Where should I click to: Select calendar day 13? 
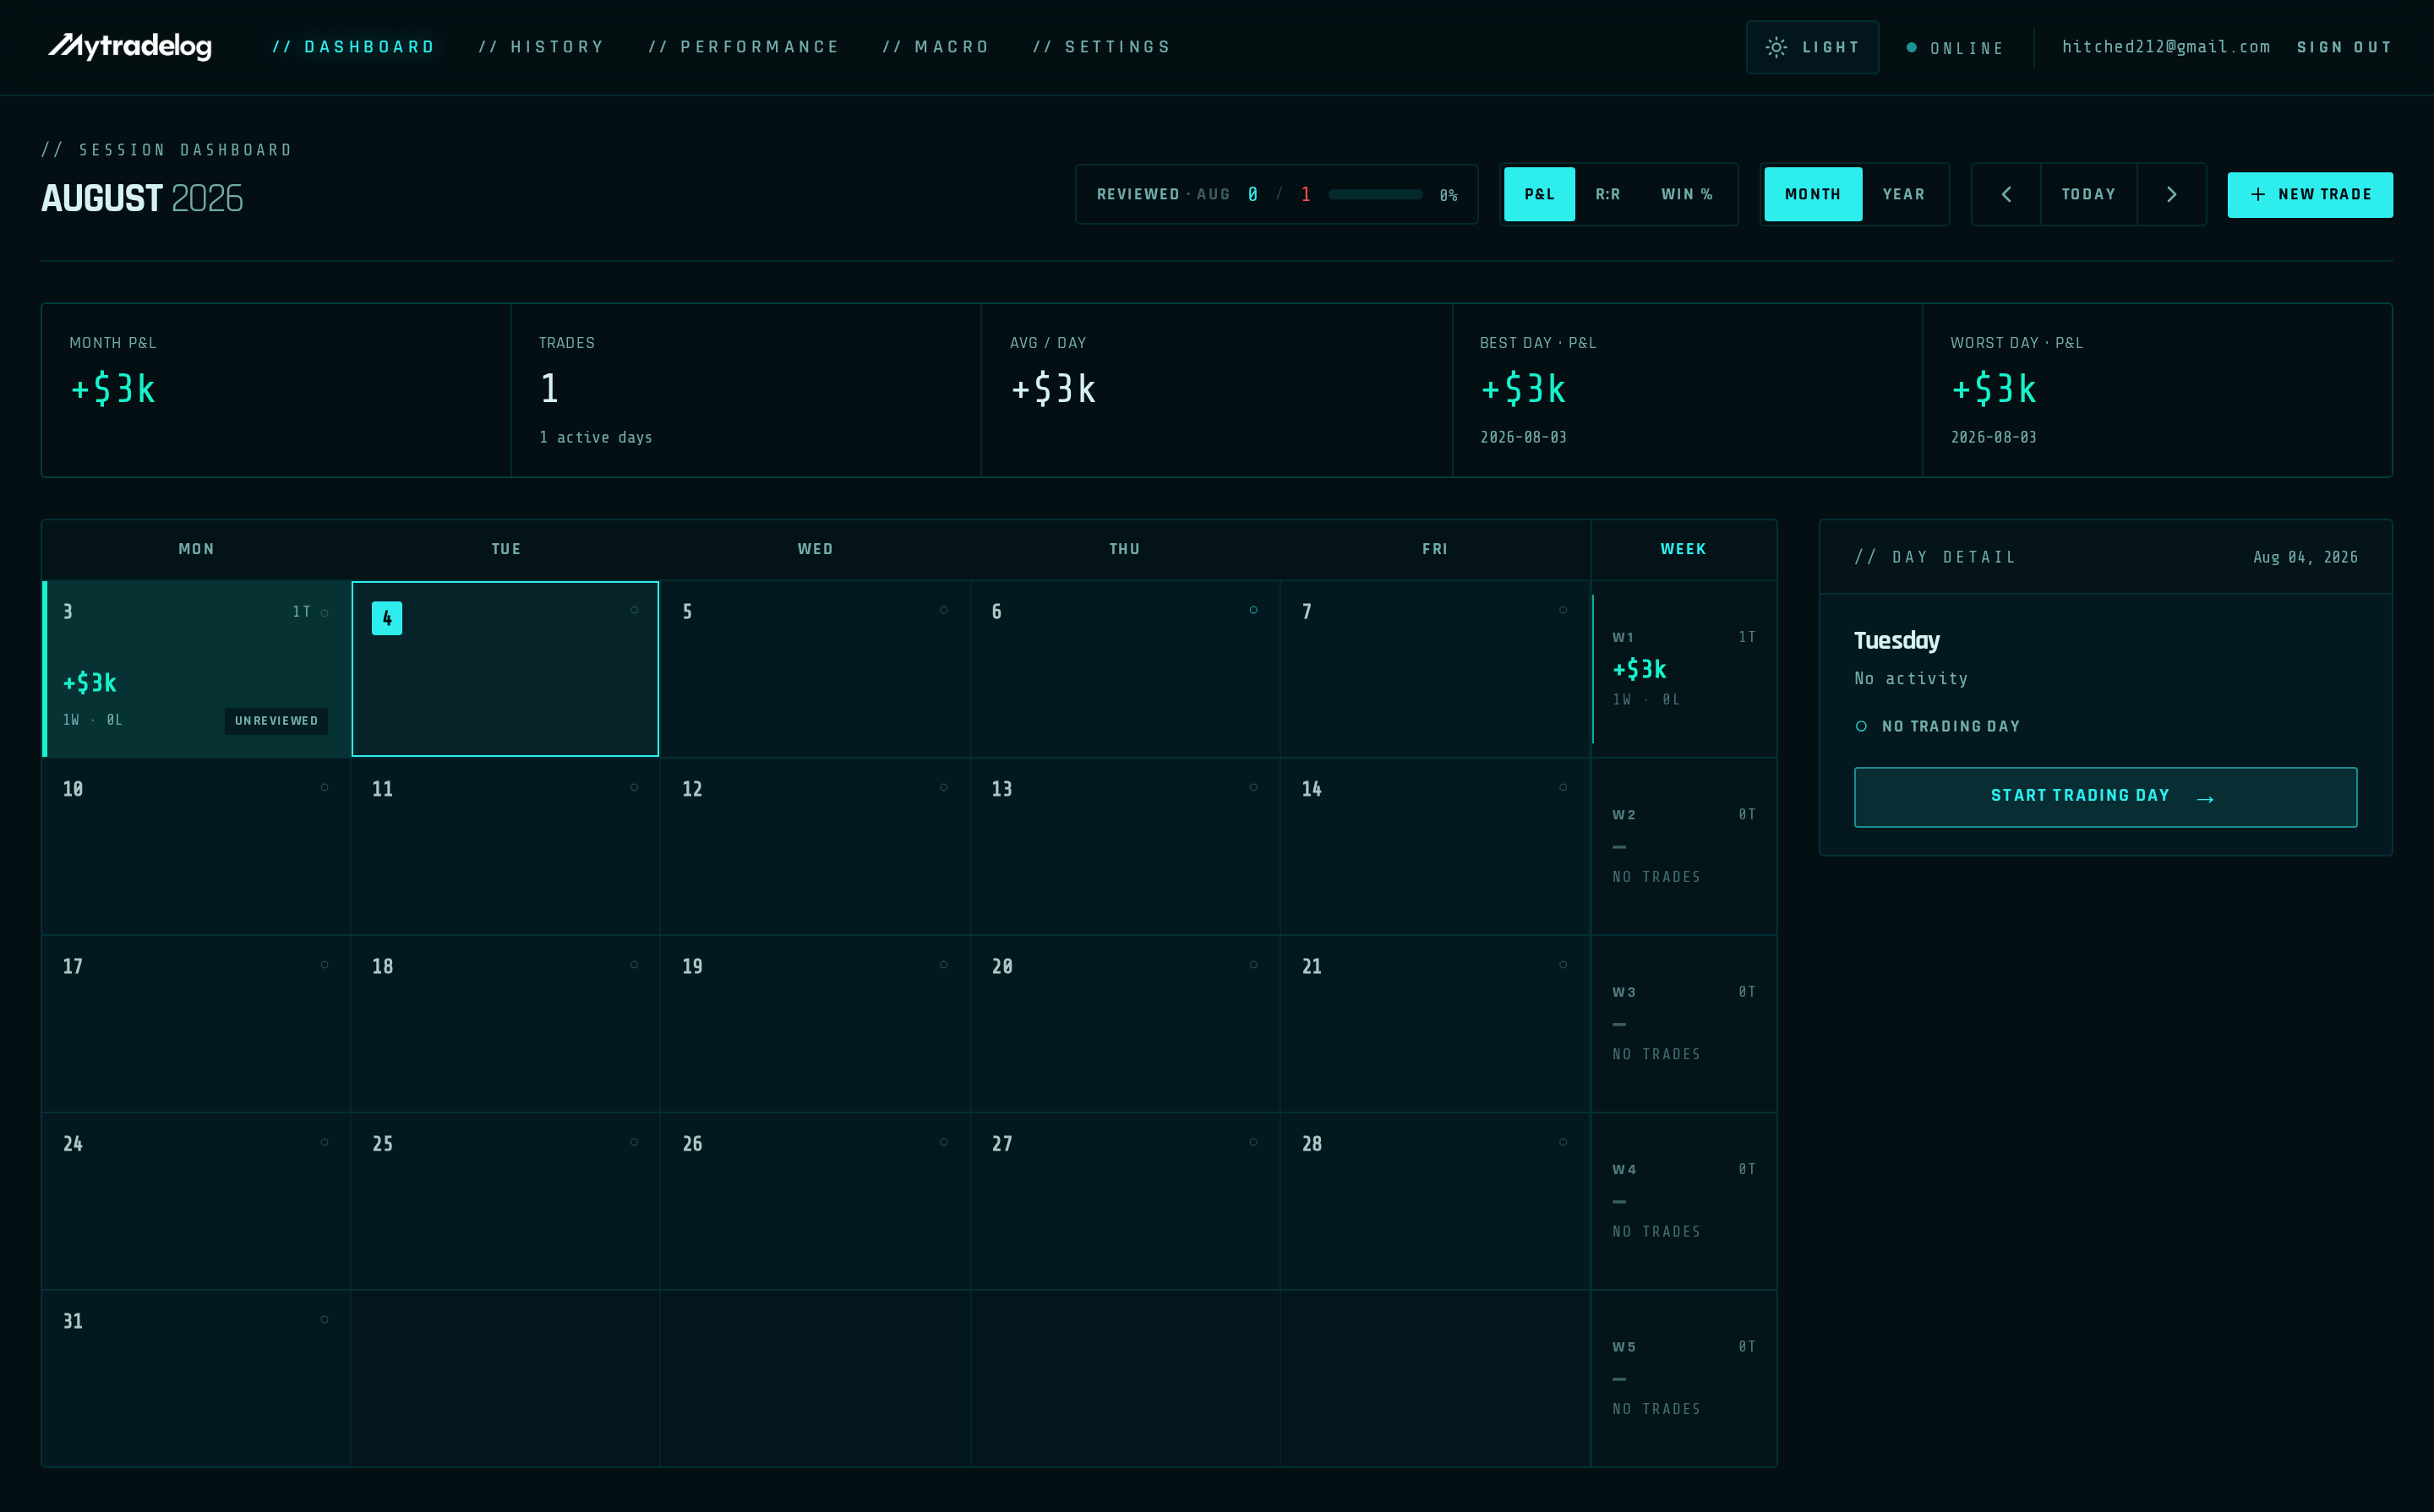(x=1125, y=846)
